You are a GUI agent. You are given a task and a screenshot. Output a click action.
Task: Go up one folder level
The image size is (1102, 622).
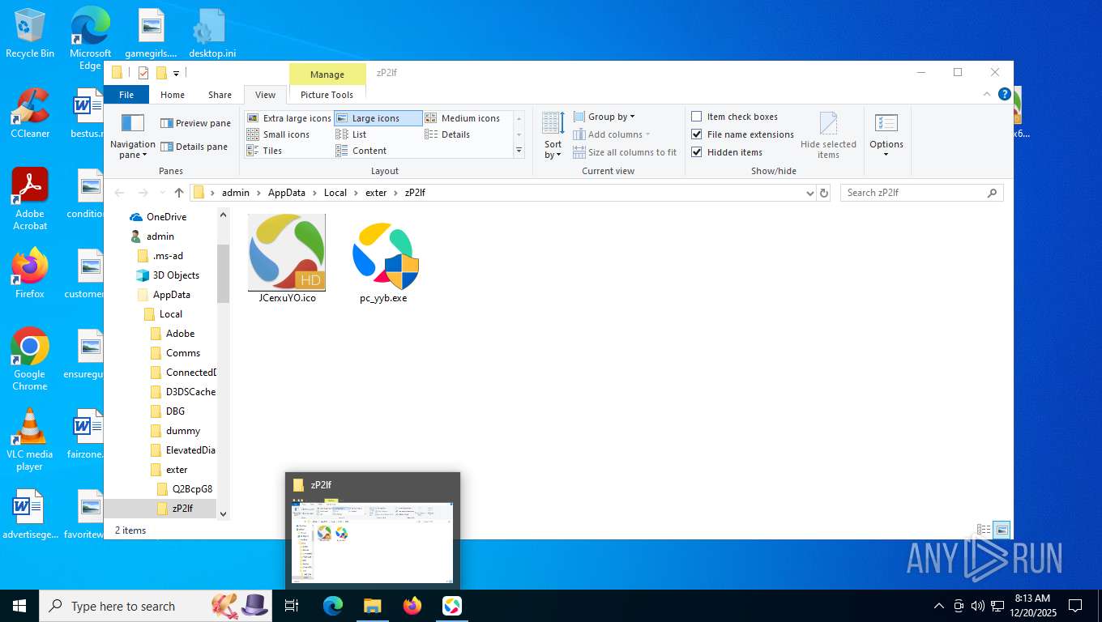(x=179, y=193)
